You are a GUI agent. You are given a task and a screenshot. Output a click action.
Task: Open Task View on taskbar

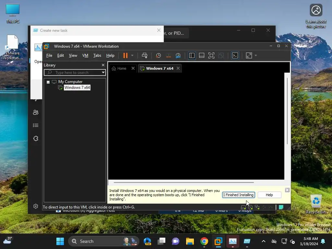click(161, 241)
